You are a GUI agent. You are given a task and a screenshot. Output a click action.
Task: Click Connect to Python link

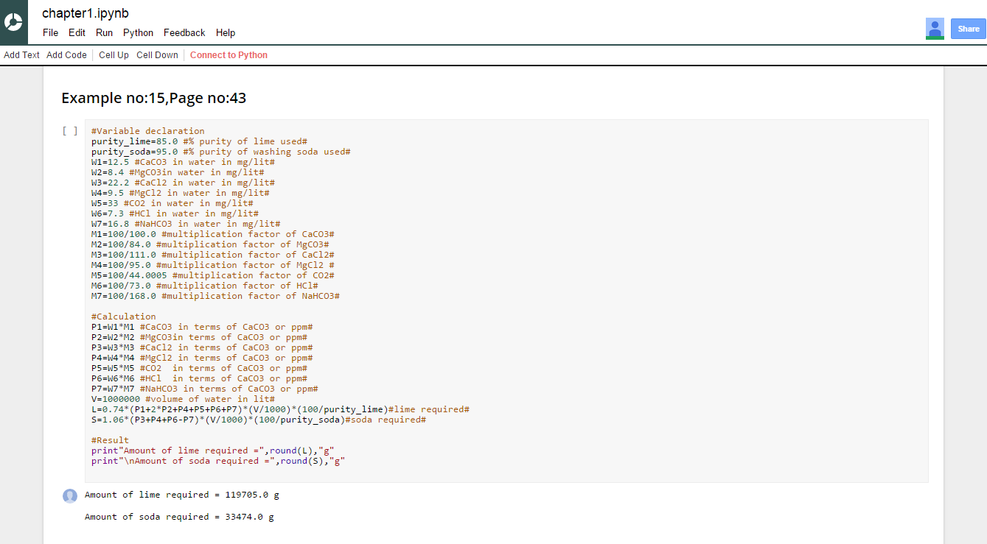coord(229,55)
